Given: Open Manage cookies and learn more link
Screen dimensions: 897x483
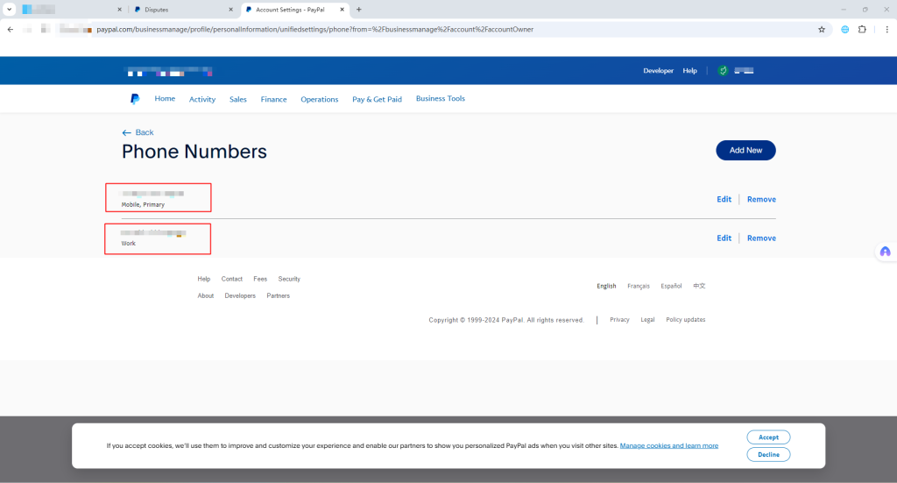Looking at the screenshot, I should pyautogui.click(x=668, y=445).
